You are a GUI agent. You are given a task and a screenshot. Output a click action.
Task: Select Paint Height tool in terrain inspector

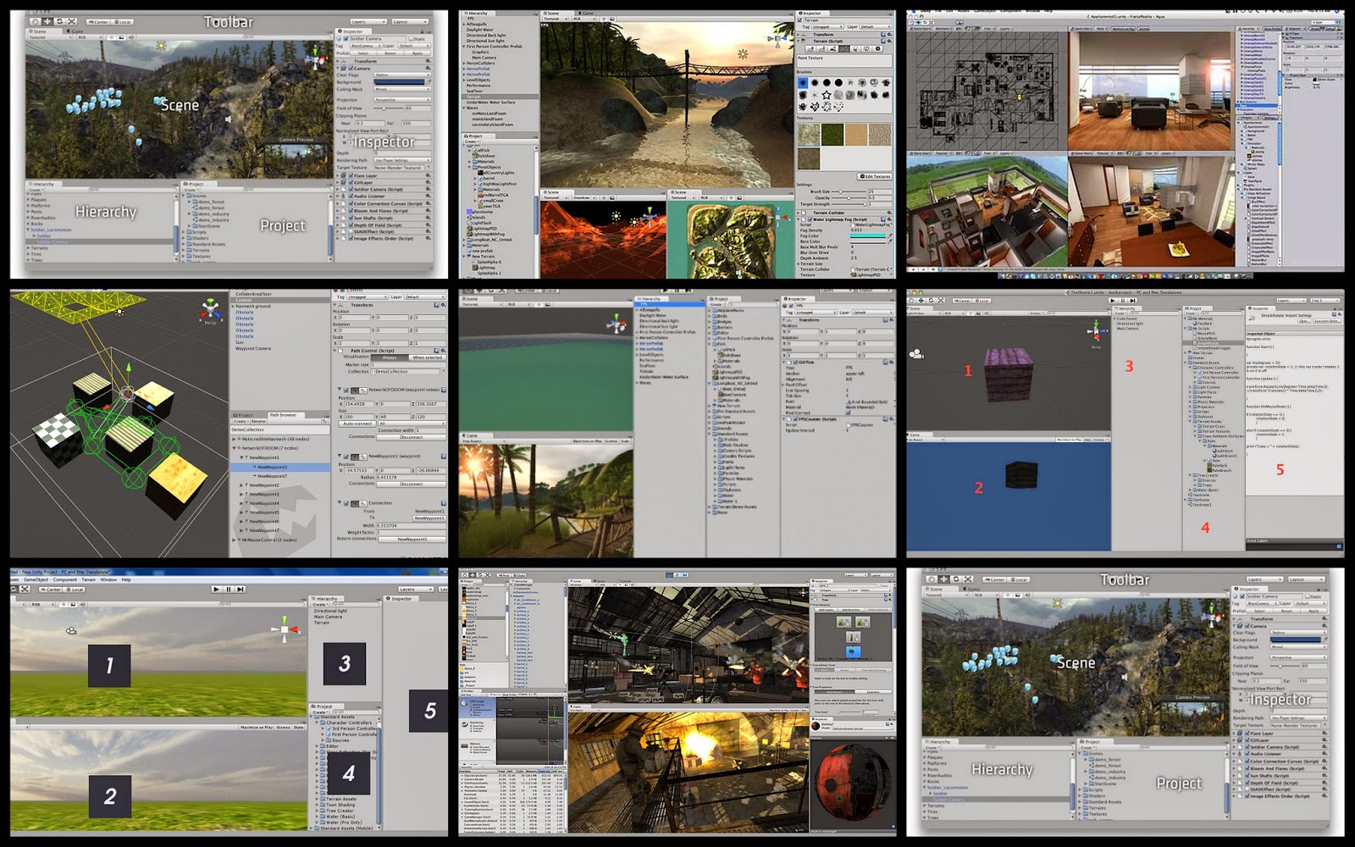pos(821,49)
